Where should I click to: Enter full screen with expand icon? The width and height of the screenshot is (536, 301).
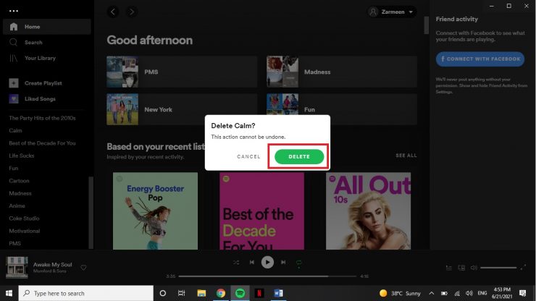click(523, 268)
